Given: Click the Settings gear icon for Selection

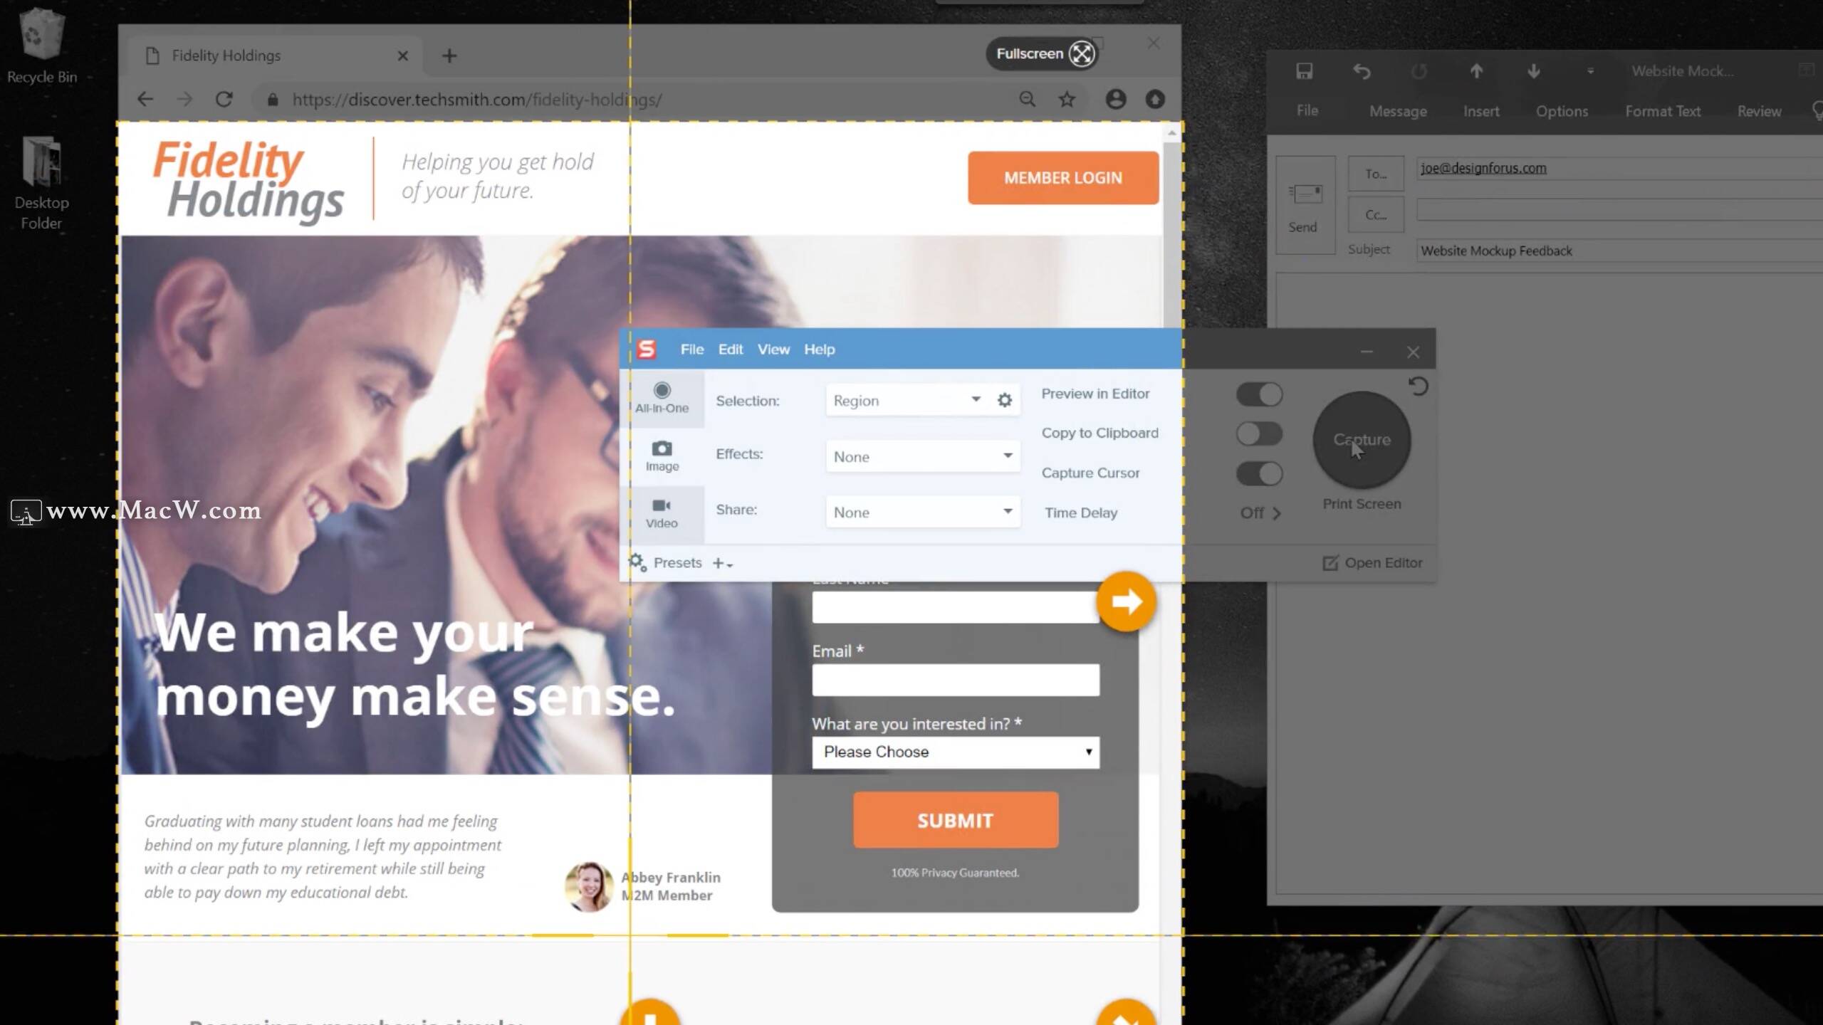Looking at the screenshot, I should tap(1005, 401).
